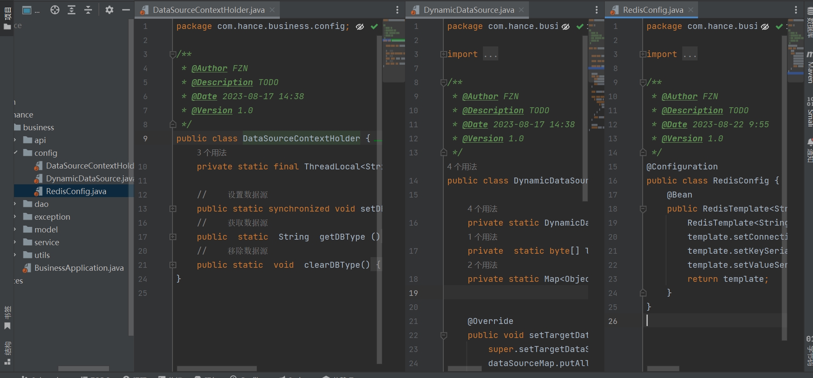Click the '3 个用法' usages hint
The image size is (813, 378).
click(x=212, y=152)
